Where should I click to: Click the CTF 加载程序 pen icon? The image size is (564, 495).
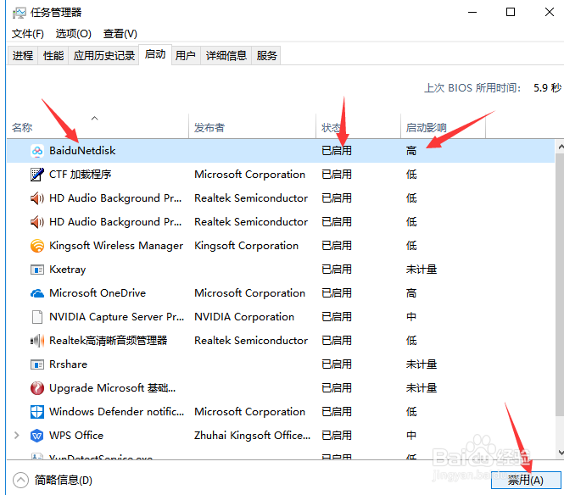click(x=37, y=175)
